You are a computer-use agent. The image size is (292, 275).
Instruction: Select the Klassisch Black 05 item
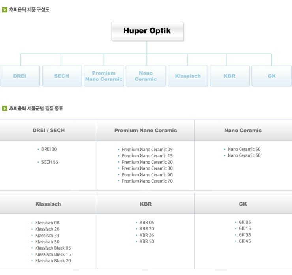point(53,248)
